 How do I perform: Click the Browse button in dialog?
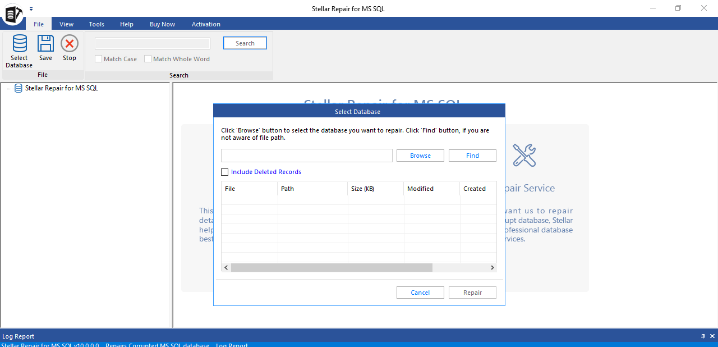[x=420, y=156]
